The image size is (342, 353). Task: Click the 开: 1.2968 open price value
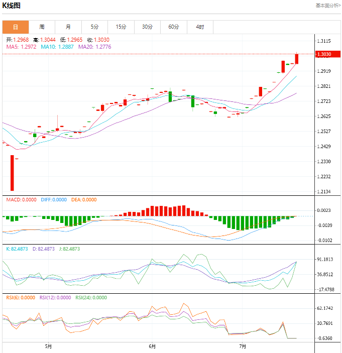(x=18, y=40)
